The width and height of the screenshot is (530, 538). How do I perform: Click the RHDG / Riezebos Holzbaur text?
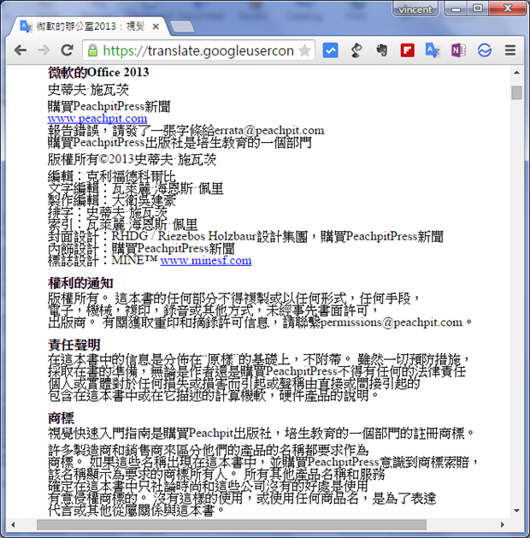(x=184, y=236)
